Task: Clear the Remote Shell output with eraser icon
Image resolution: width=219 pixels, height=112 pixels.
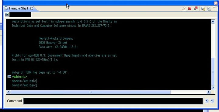Action: (x=184, y=9)
